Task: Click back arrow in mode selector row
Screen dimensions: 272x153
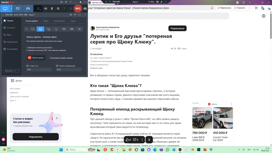Action: [x=26, y=29]
